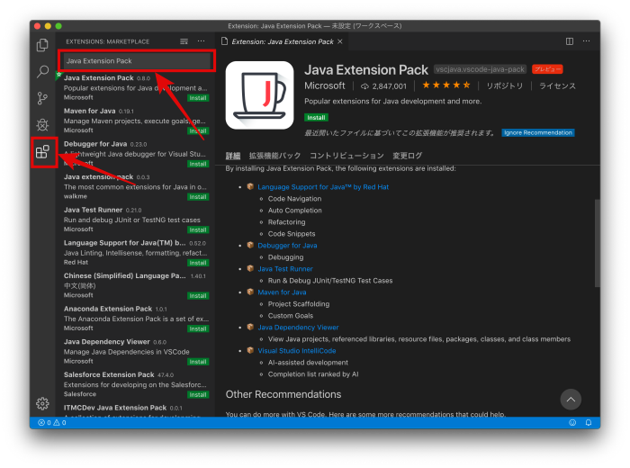The width and height of the screenshot is (630, 468).
Task: Open the Visual Studio IntelliCode link
Action: (x=296, y=351)
